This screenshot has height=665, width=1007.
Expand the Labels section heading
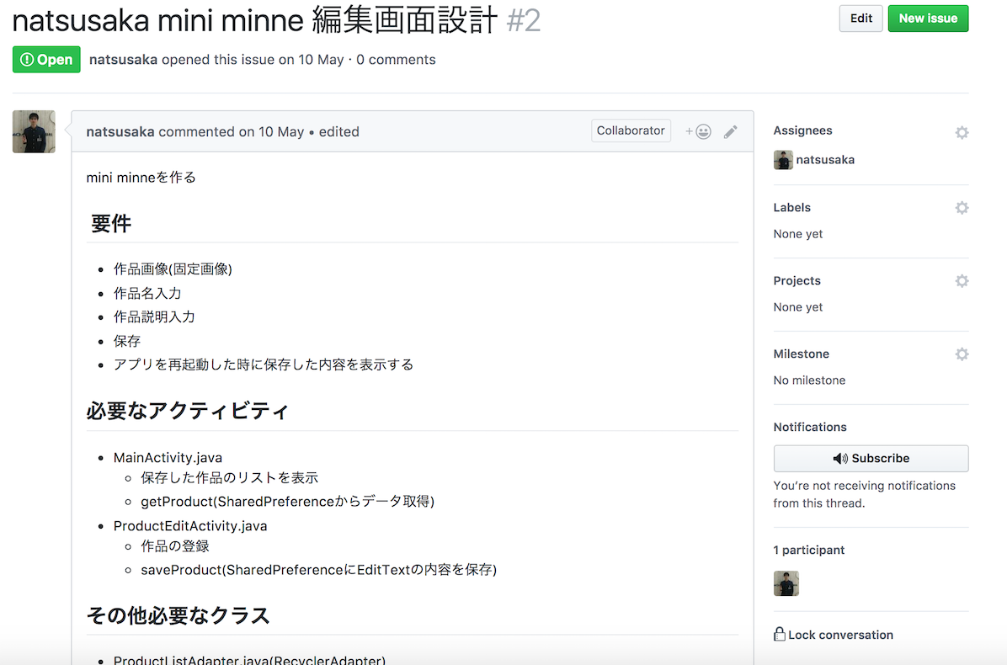pos(791,207)
